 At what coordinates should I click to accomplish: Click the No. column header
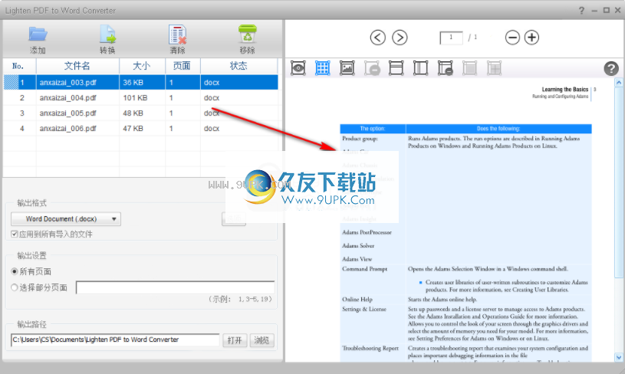[18, 66]
